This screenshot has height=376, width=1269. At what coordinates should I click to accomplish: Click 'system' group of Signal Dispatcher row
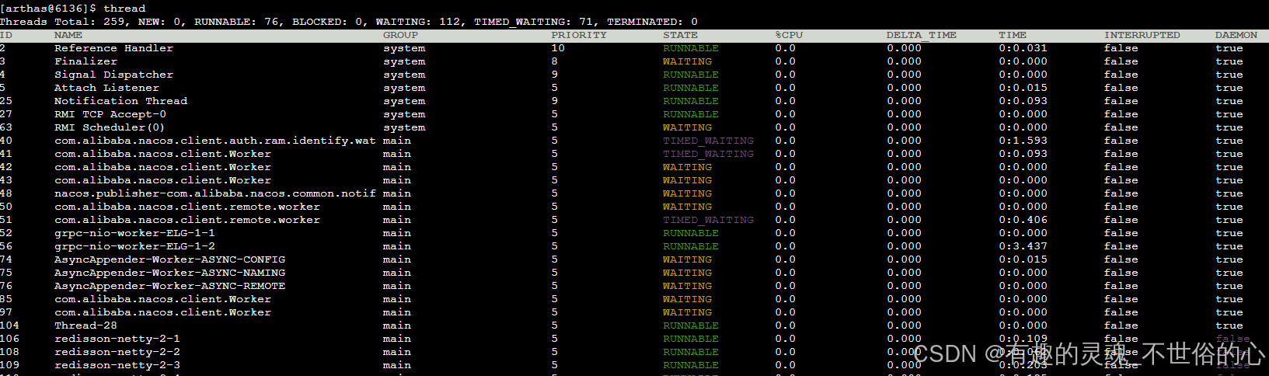[x=404, y=75]
